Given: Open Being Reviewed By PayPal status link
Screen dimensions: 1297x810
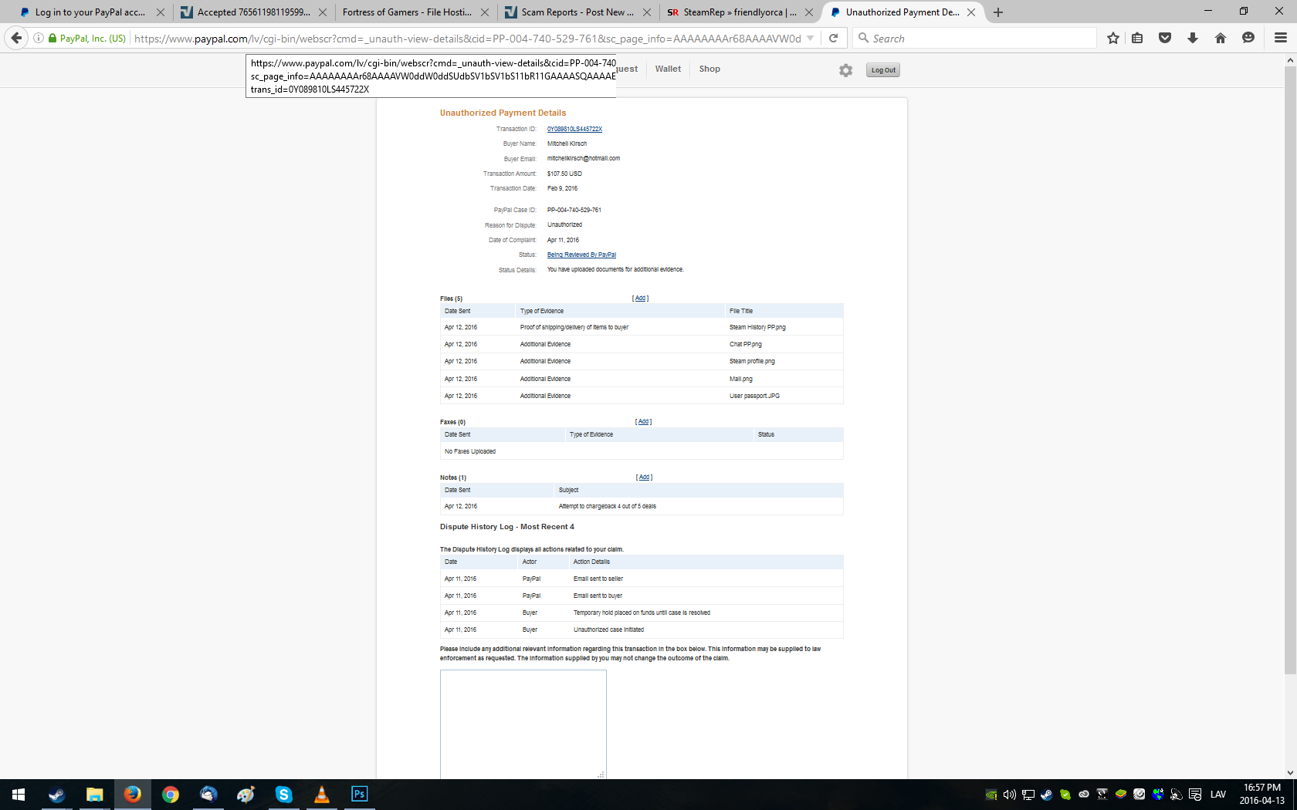Looking at the screenshot, I should pos(581,255).
